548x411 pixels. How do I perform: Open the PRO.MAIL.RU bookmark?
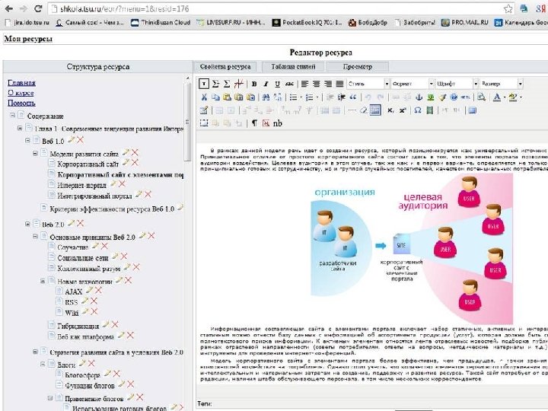click(465, 22)
